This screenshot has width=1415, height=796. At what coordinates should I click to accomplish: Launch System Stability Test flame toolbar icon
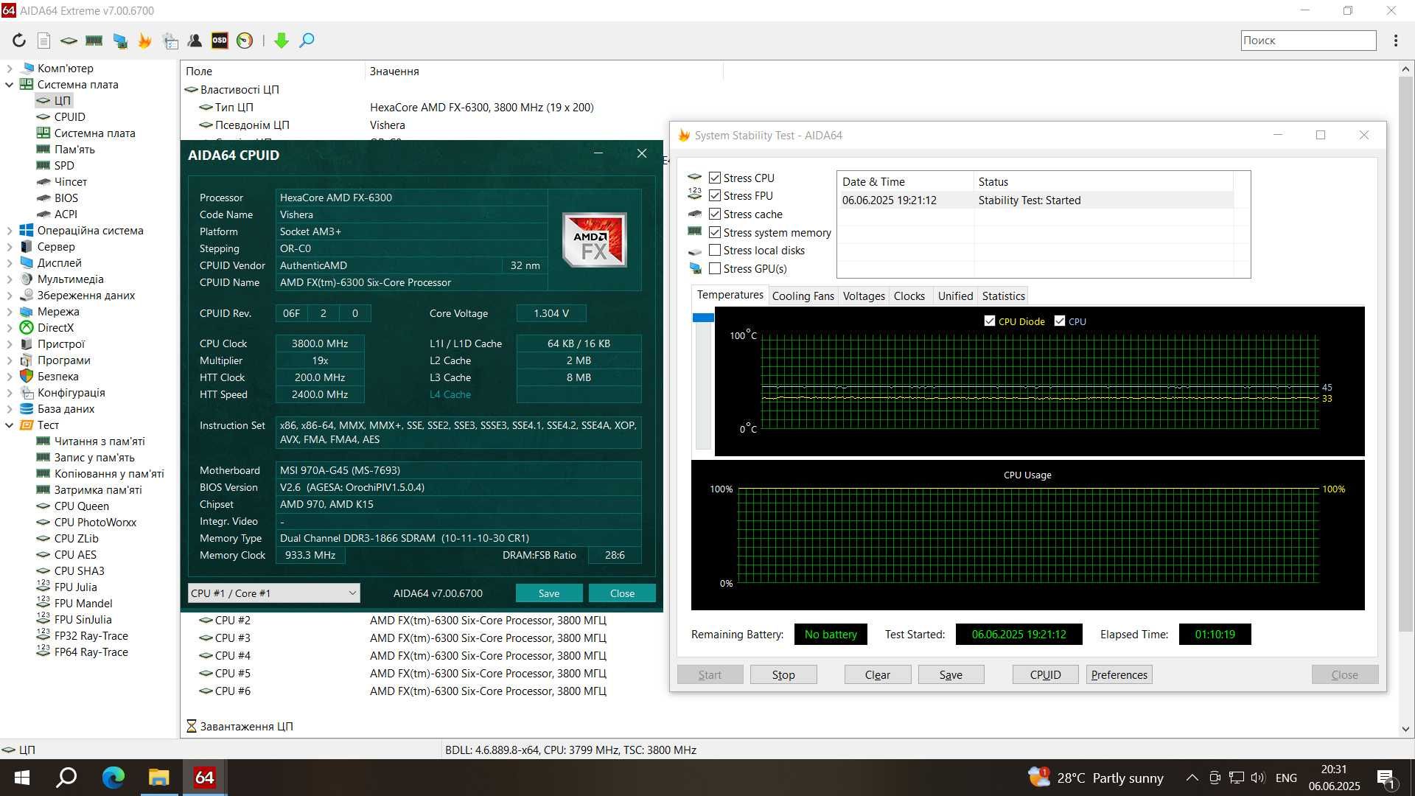click(144, 41)
